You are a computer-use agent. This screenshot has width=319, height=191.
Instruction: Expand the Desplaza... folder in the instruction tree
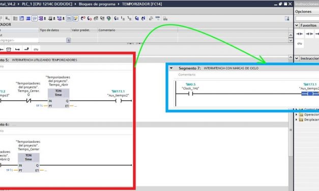296,120
